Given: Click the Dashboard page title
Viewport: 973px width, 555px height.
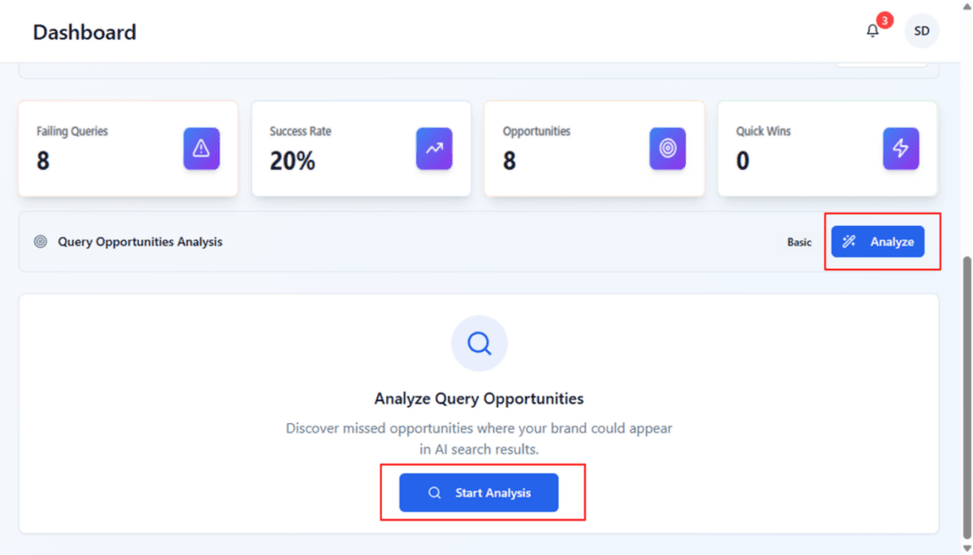Looking at the screenshot, I should [85, 32].
